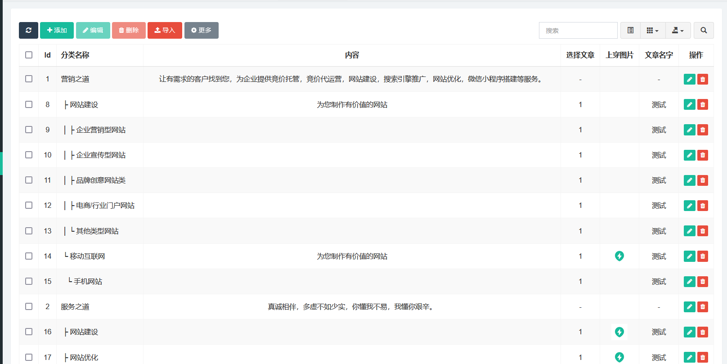Edit the 企业宣传型网站 row
The height and width of the screenshot is (364, 727).
pyautogui.click(x=689, y=155)
